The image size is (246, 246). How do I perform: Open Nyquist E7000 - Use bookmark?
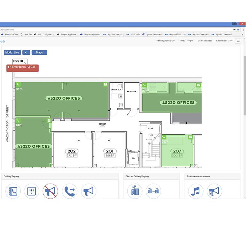click(176, 34)
